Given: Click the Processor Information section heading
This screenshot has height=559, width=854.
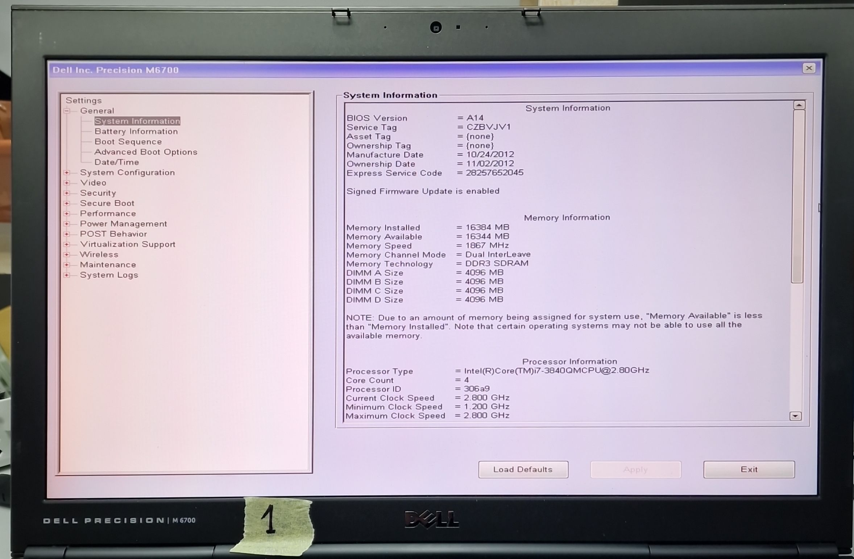Looking at the screenshot, I should coord(569,361).
